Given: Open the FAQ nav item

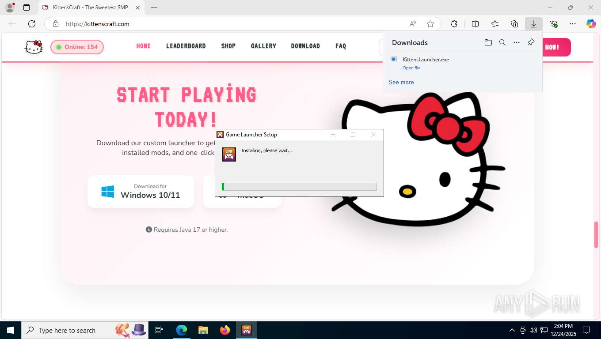Looking at the screenshot, I should coord(341,46).
